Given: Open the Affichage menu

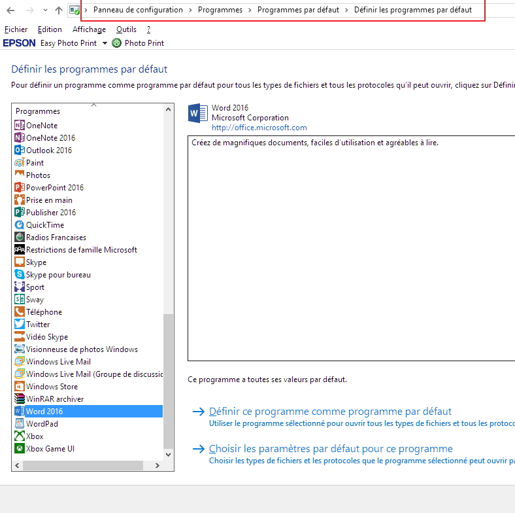Looking at the screenshot, I should pyautogui.click(x=89, y=29).
